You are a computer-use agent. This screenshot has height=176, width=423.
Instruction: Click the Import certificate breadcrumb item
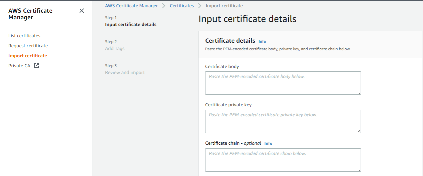pos(224,6)
